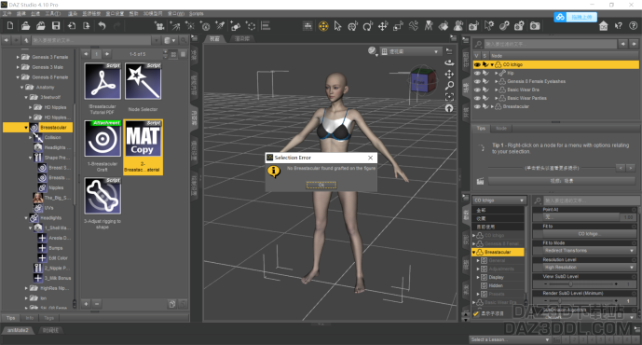
Task: Toggle selectability arrow for Basic Wear Panties node
Action: click(x=485, y=98)
